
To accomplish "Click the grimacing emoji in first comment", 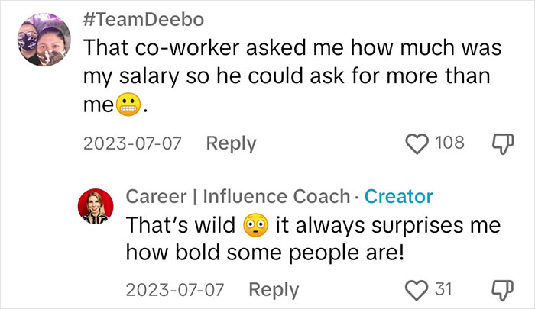I will 126,106.
